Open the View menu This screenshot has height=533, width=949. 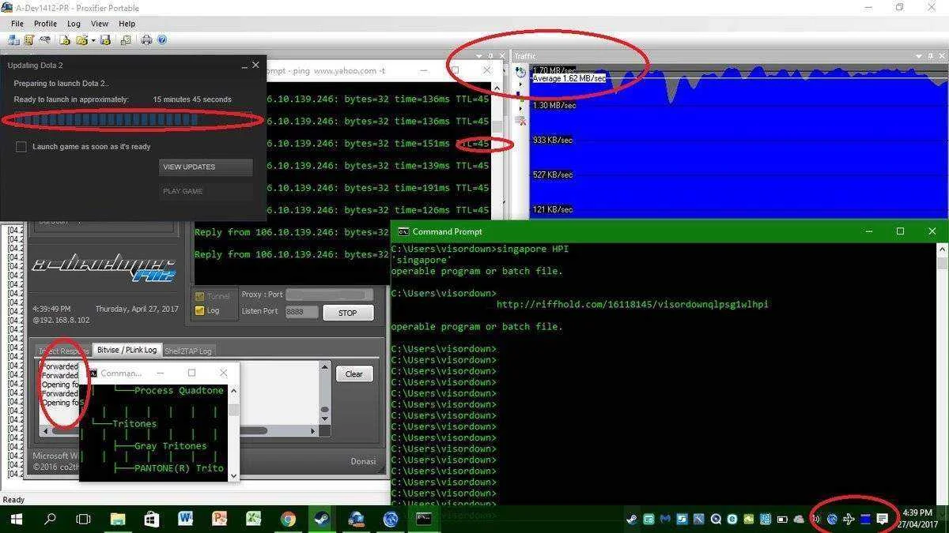(100, 24)
